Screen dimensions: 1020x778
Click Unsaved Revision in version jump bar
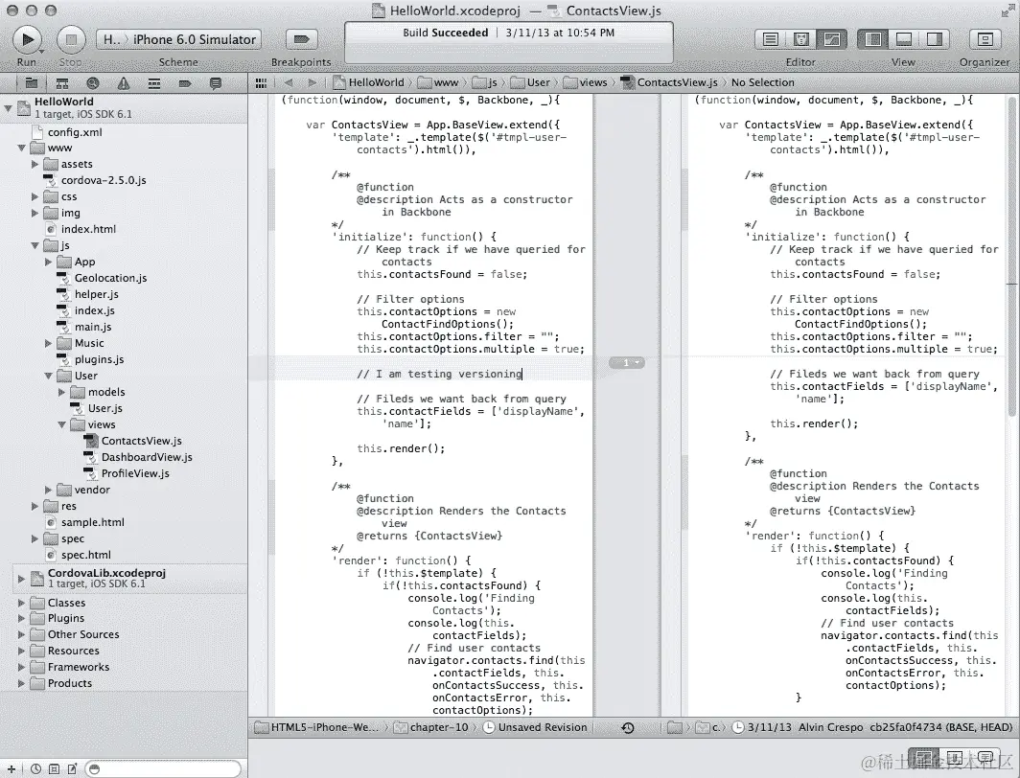(x=540, y=727)
